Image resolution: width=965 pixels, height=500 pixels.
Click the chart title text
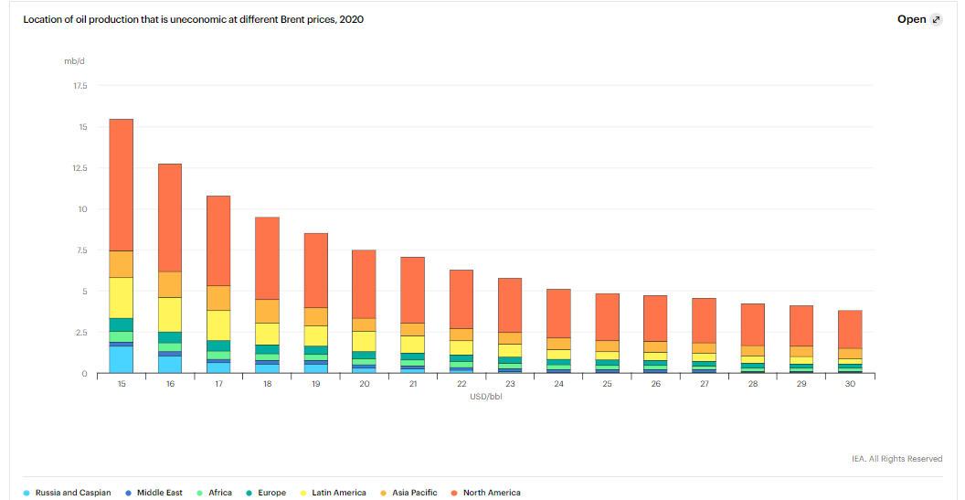(x=193, y=20)
